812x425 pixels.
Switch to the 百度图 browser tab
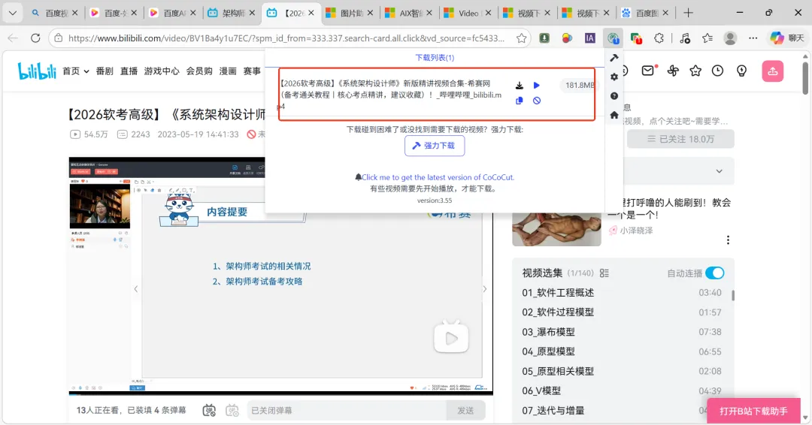coord(645,13)
